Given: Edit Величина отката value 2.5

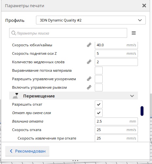Looking at the screenshot, I should [116, 121].
